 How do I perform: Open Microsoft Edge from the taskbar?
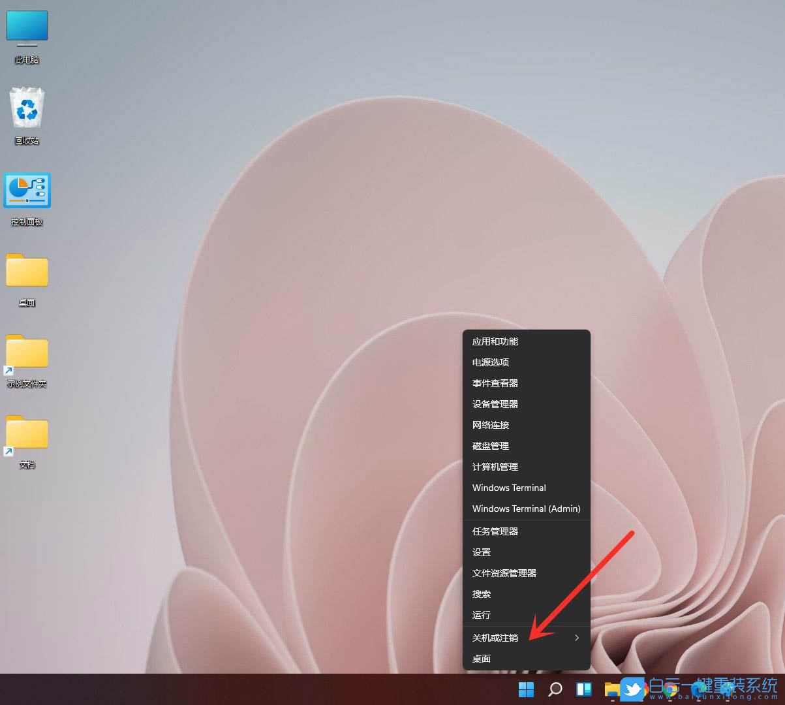tap(697, 691)
